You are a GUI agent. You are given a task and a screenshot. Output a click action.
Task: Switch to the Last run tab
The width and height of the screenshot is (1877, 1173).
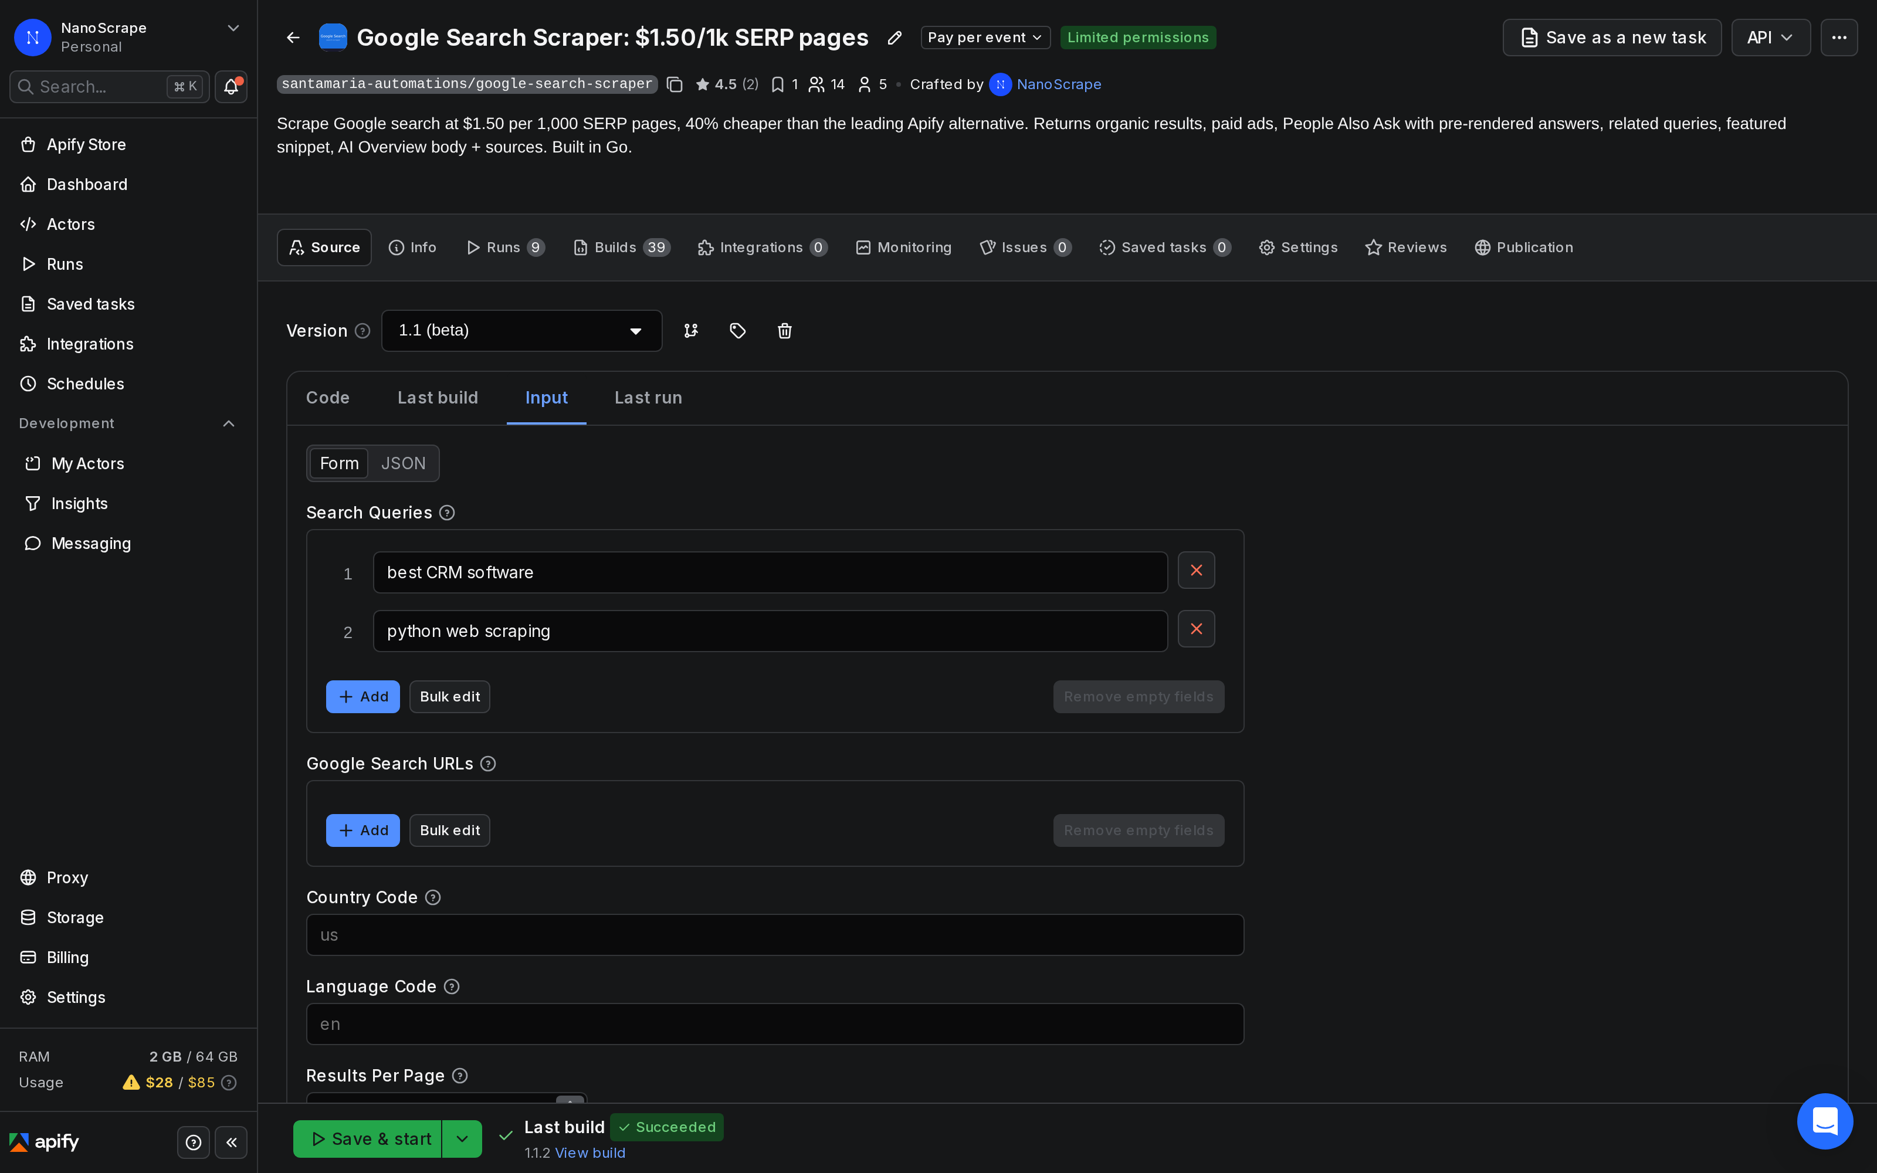coord(648,398)
